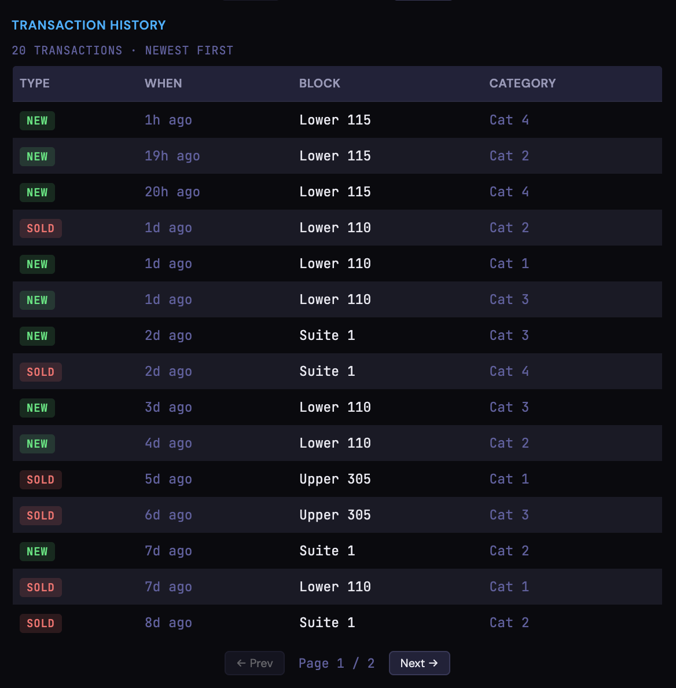Click the NEW badge for Lower 110 from 4d ago
This screenshot has height=688, width=676.
click(x=37, y=444)
